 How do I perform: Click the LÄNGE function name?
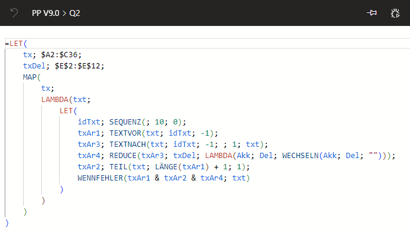tap(166, 167)
